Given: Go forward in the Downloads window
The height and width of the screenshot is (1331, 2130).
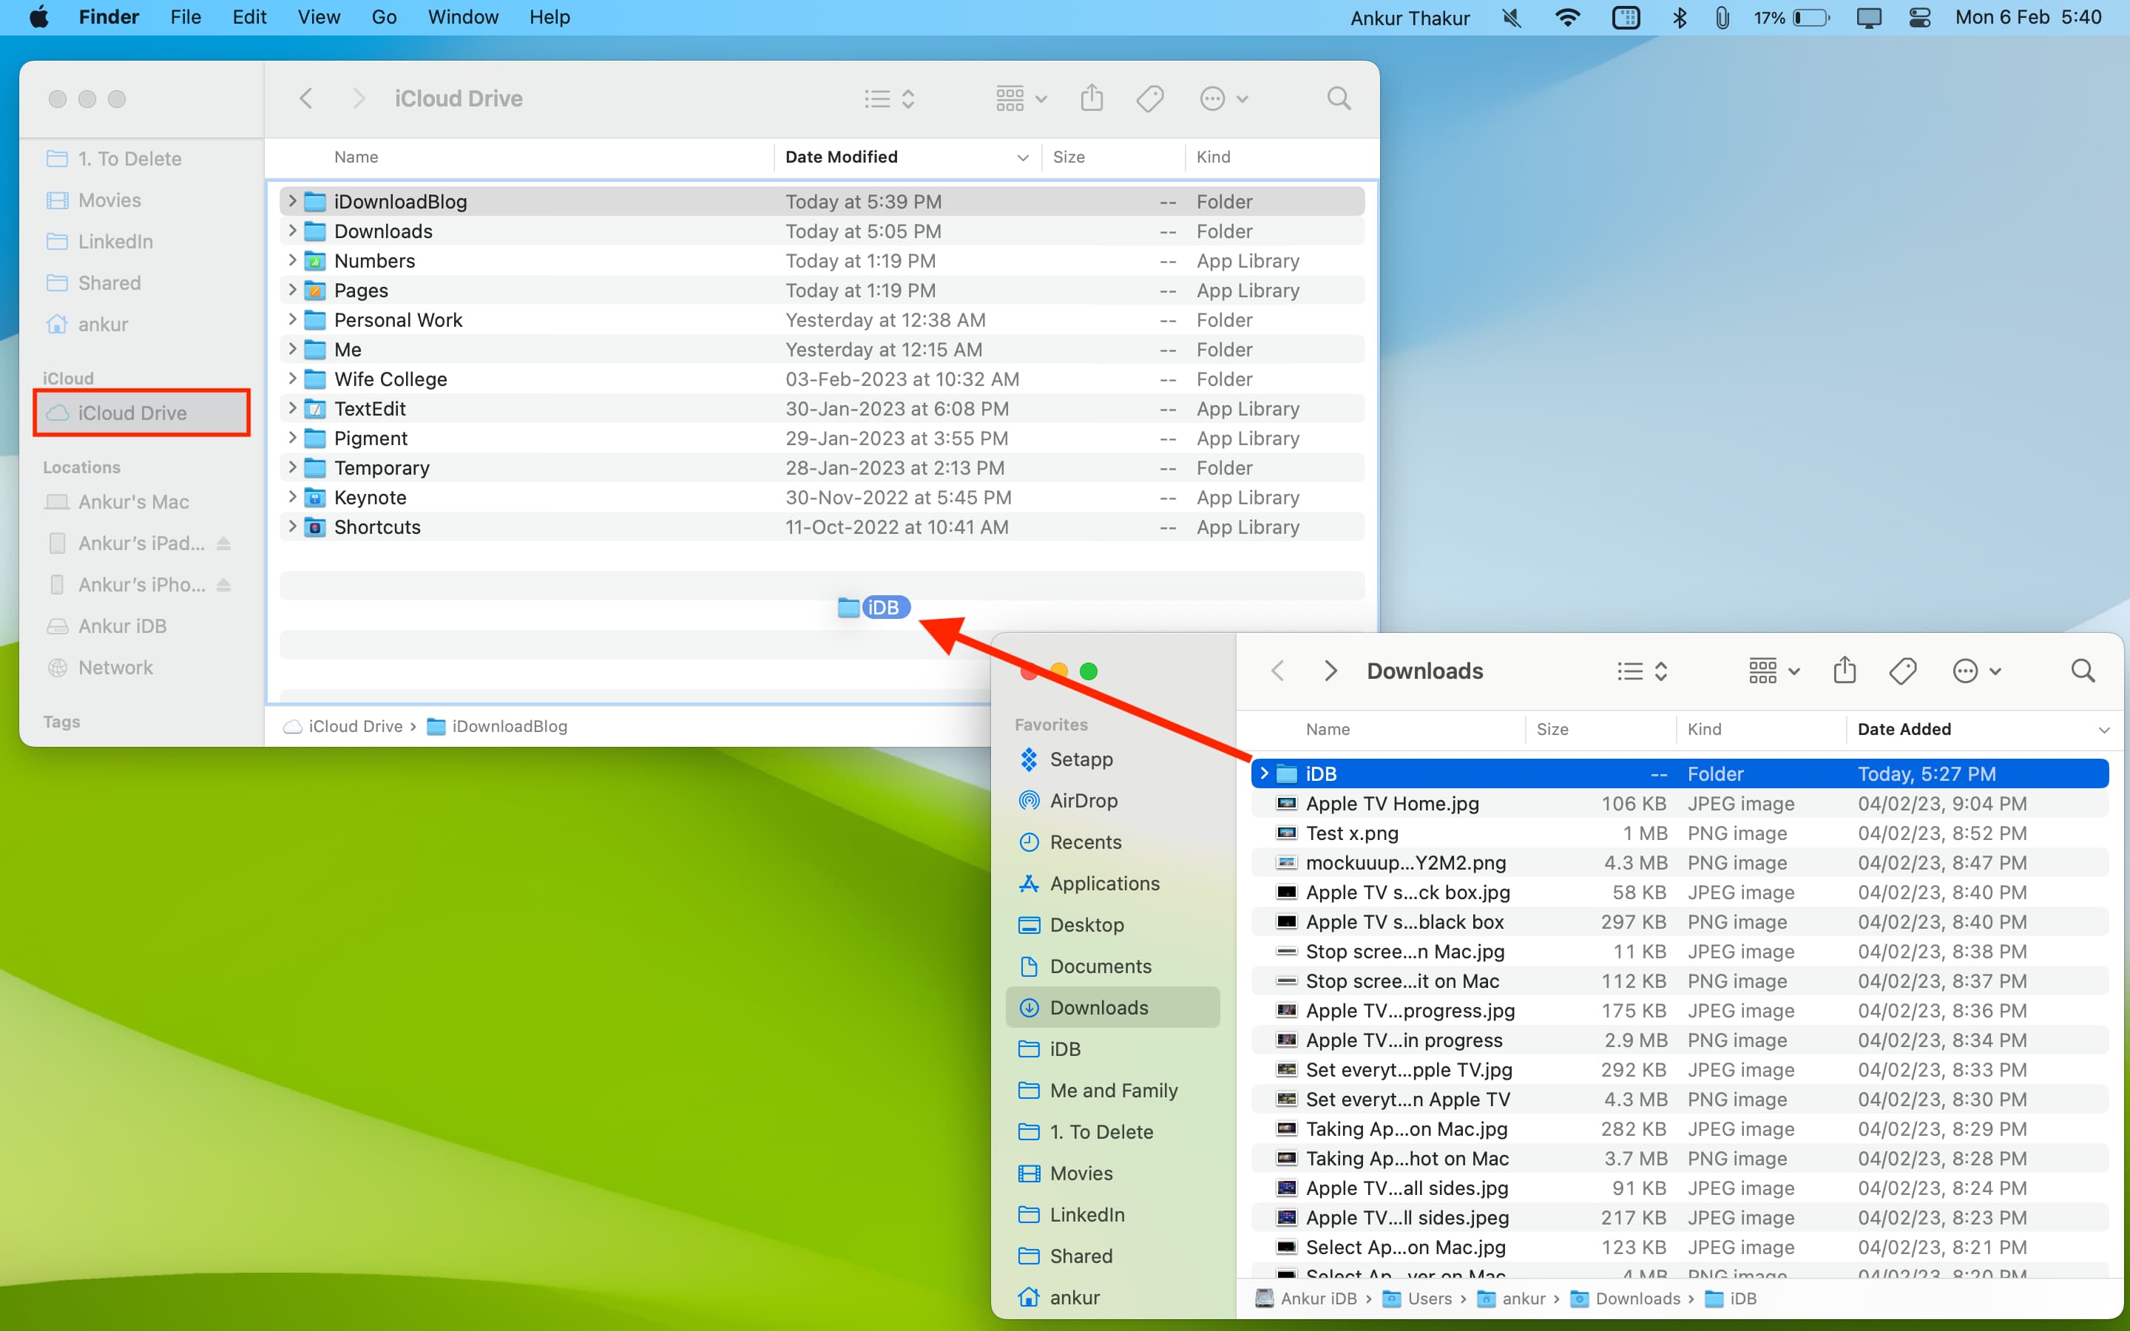Looking at the screenshot, I should click(x=1331, y=671).
